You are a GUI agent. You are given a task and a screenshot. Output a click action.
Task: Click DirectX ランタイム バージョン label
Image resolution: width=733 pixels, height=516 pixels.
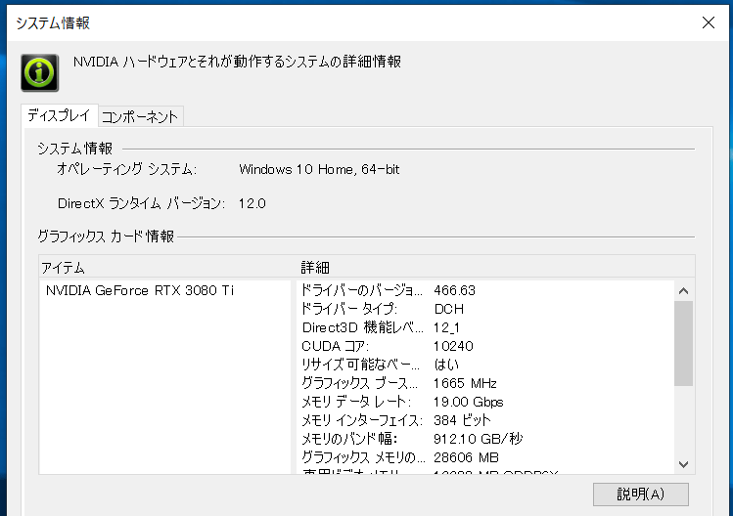pos(141,203)
